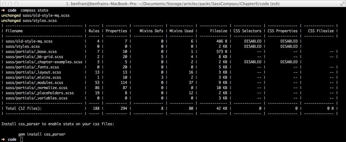Click the 'gem install css_parser' line

click(42, 134)
